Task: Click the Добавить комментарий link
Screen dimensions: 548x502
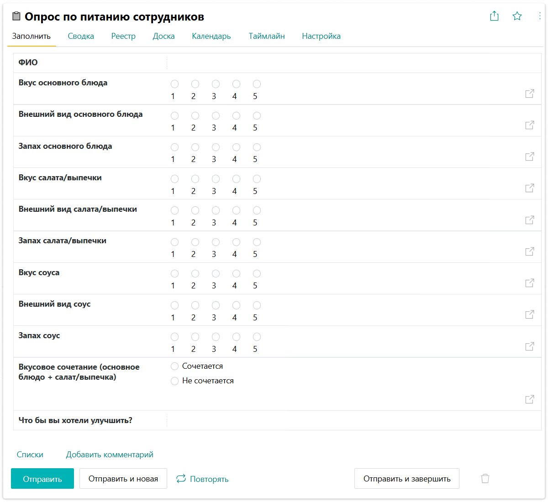Action: 110,455
